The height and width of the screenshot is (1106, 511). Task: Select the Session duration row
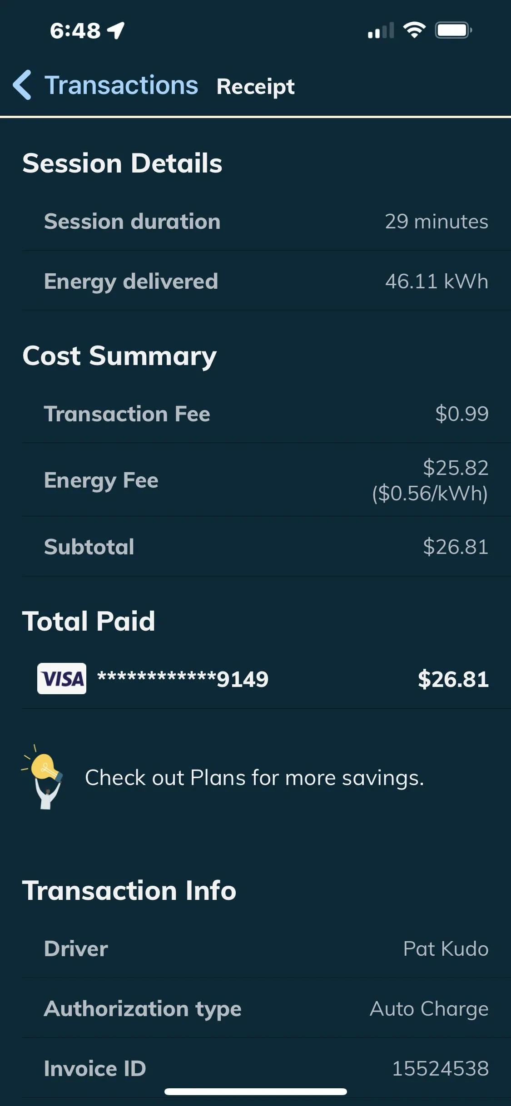click(x=266, y=222)
